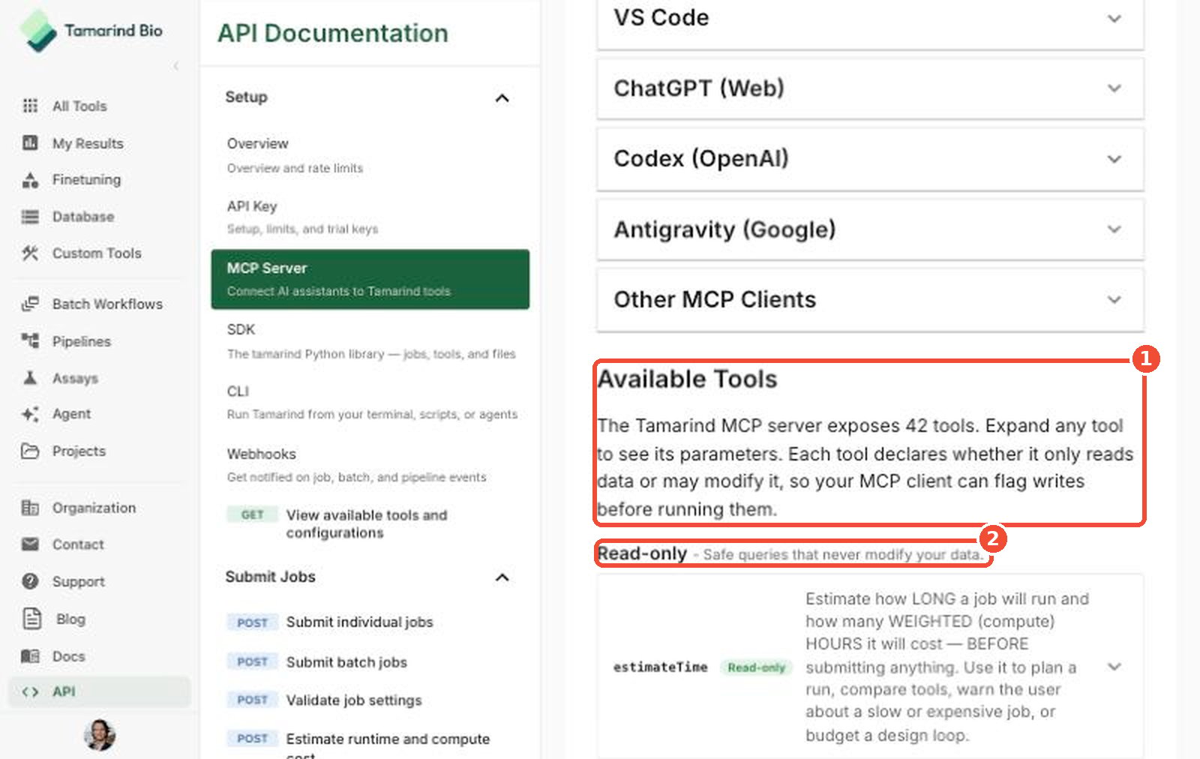
Task: Open the API Key page
Action: pos(370,217)
